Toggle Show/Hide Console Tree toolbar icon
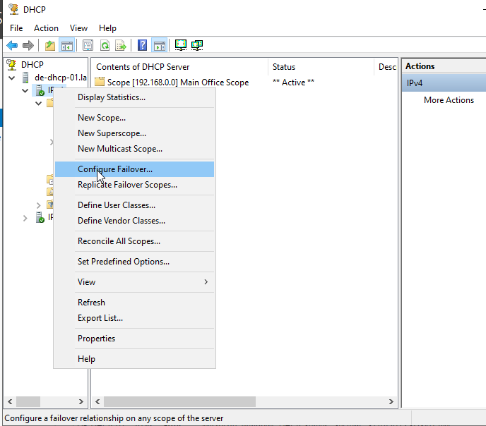The image size is (486, 426). click(67, 46)
